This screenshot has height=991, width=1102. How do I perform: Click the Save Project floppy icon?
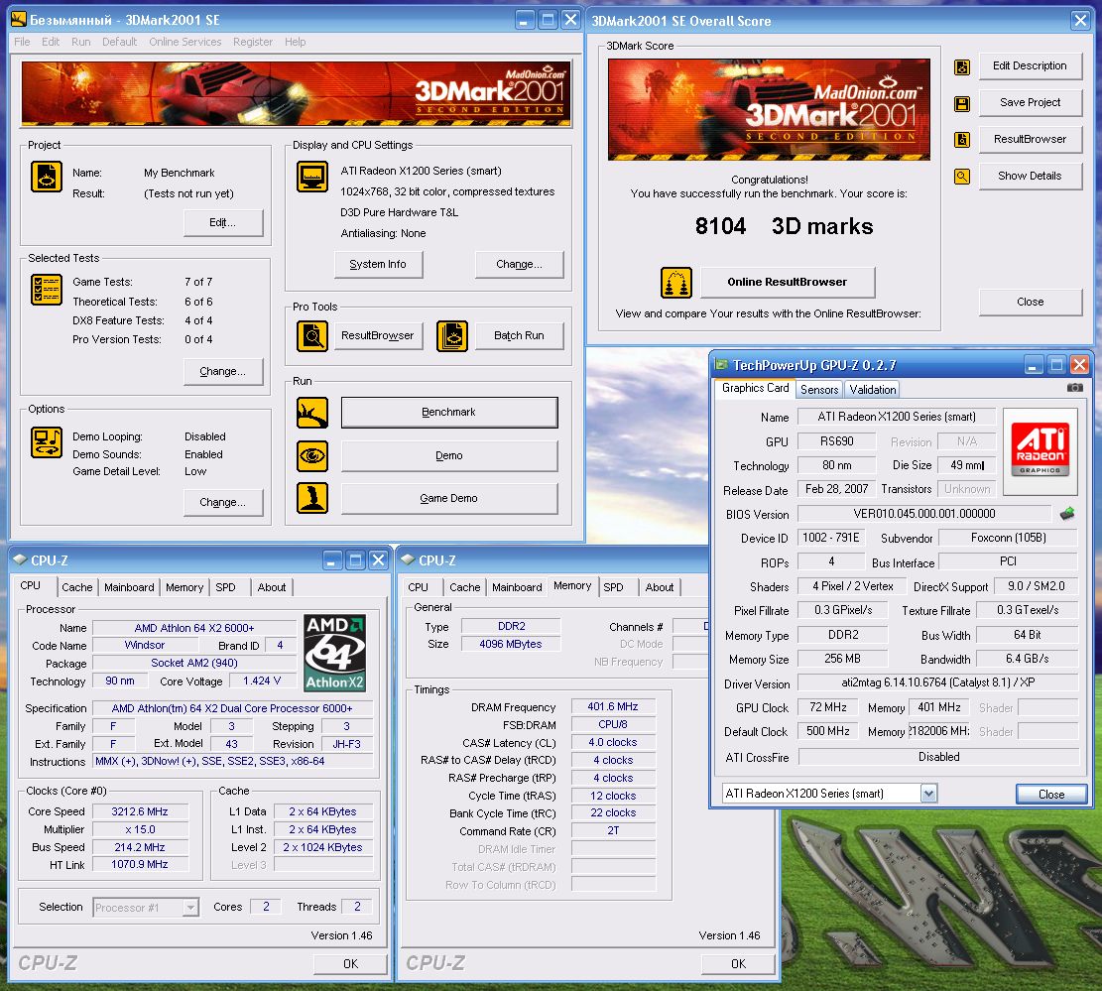pos(962,103)
